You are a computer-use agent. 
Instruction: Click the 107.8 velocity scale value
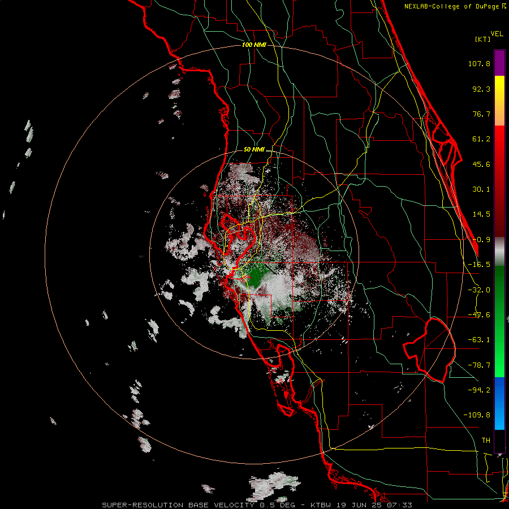tap(479, 63)
